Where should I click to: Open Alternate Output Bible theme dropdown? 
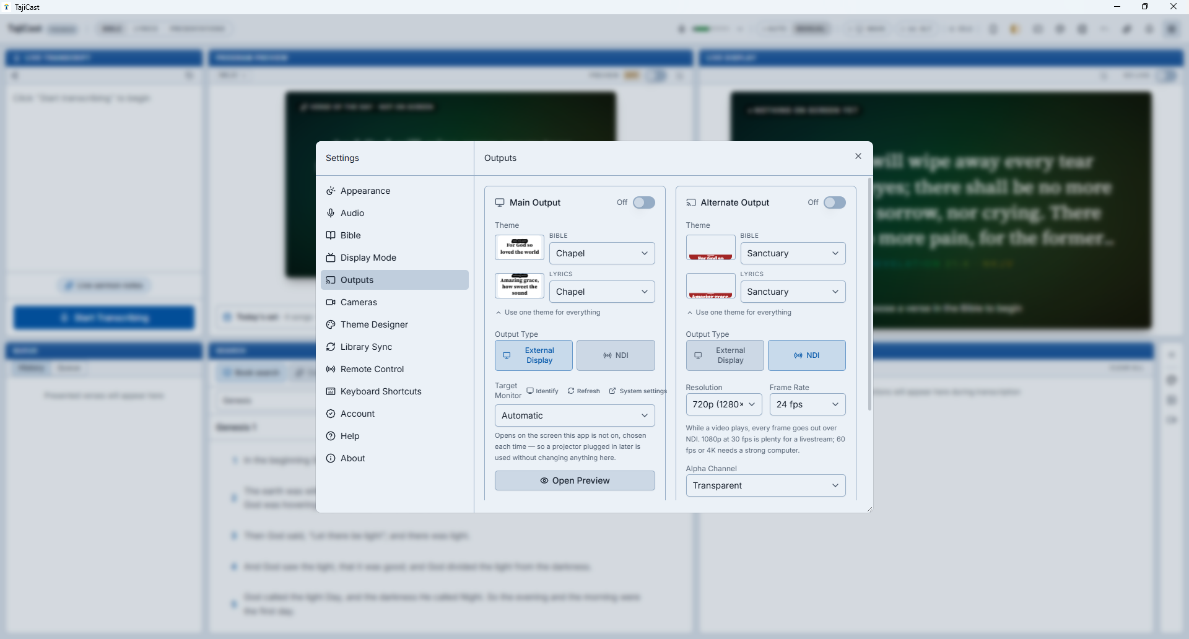point(793,253)
